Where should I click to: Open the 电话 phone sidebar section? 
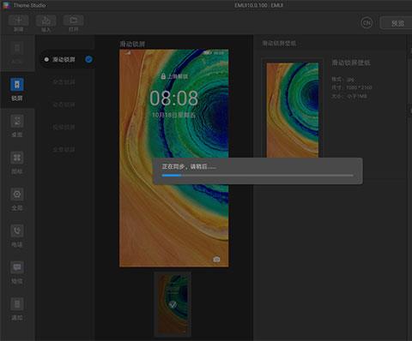pyautogui.click(x=17, y=230)
